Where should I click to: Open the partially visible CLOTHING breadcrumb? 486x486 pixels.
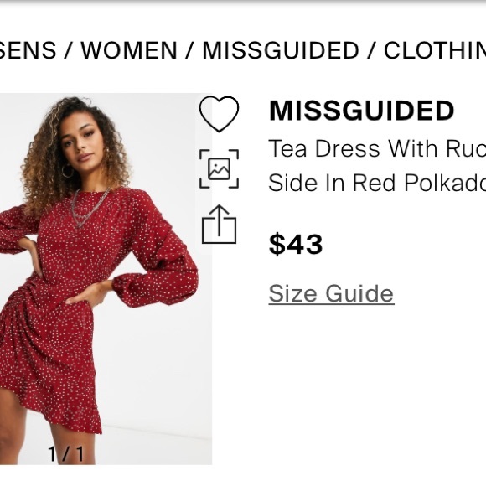tap(435, 50)
